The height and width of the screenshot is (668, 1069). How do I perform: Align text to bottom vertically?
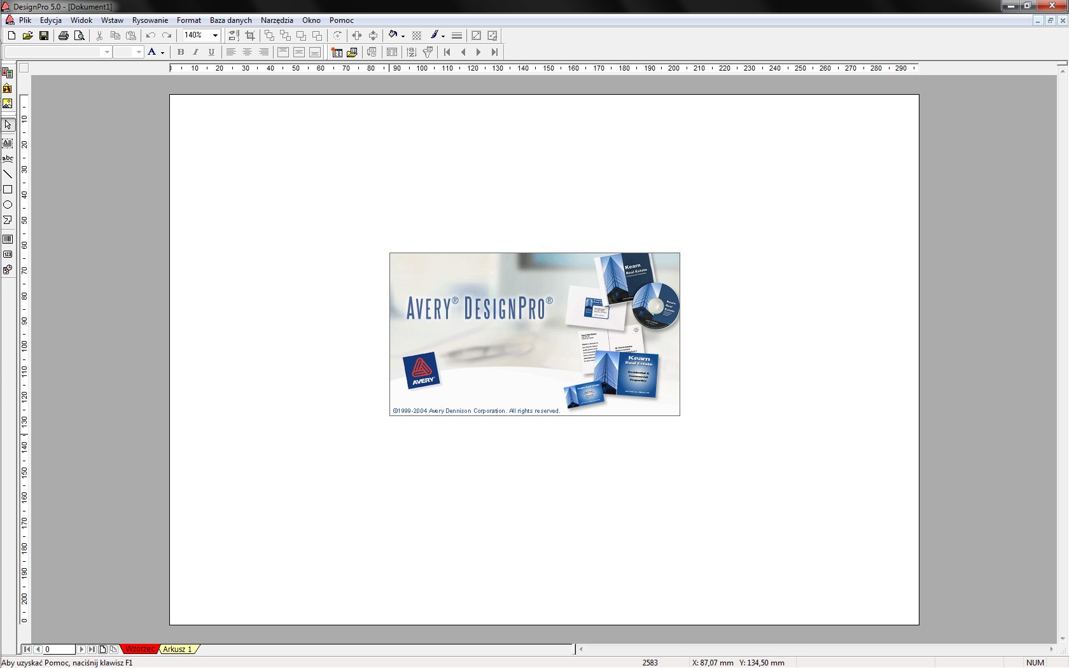[x=315, y=52]
